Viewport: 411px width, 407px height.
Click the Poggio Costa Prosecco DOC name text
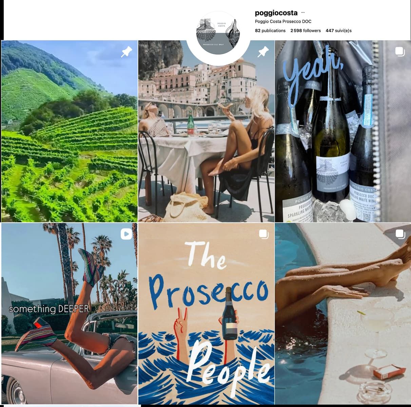coord(283,21)
